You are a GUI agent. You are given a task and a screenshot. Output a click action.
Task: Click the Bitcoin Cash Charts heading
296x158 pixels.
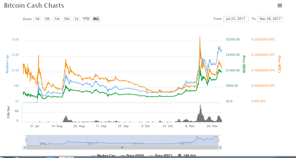point(34,5)
